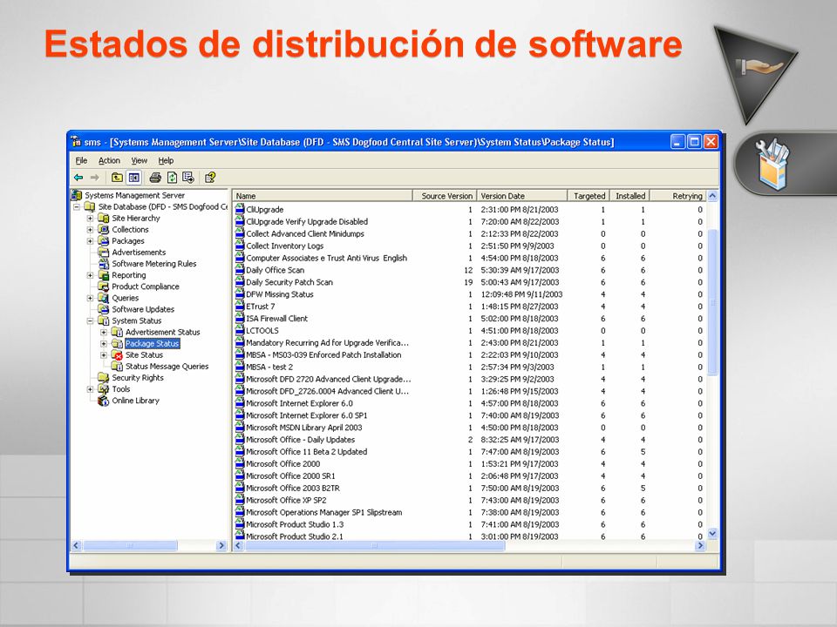Viewport: 837px width, 627px height.
Task: Select the System Status tree item
Action: click(x=137, y=321)
